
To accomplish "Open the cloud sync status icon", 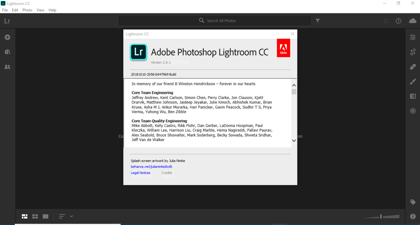I will 412,21.
